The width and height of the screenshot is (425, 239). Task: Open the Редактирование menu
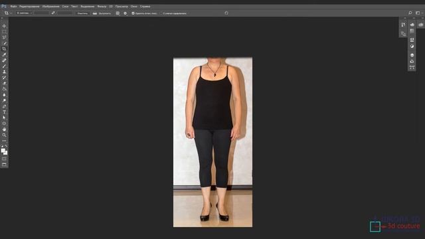[29, 6]
